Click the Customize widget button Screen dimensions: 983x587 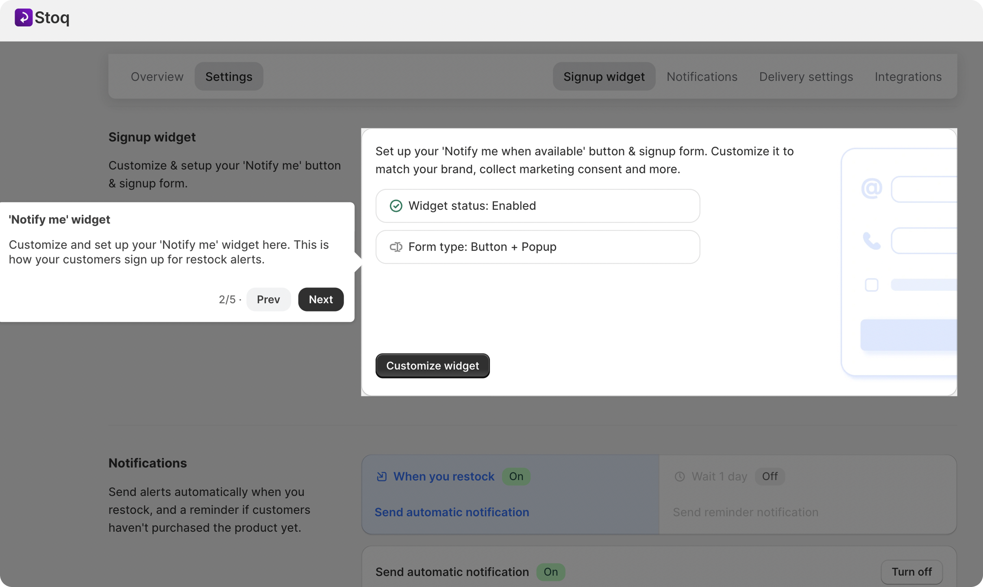(432, 366)
